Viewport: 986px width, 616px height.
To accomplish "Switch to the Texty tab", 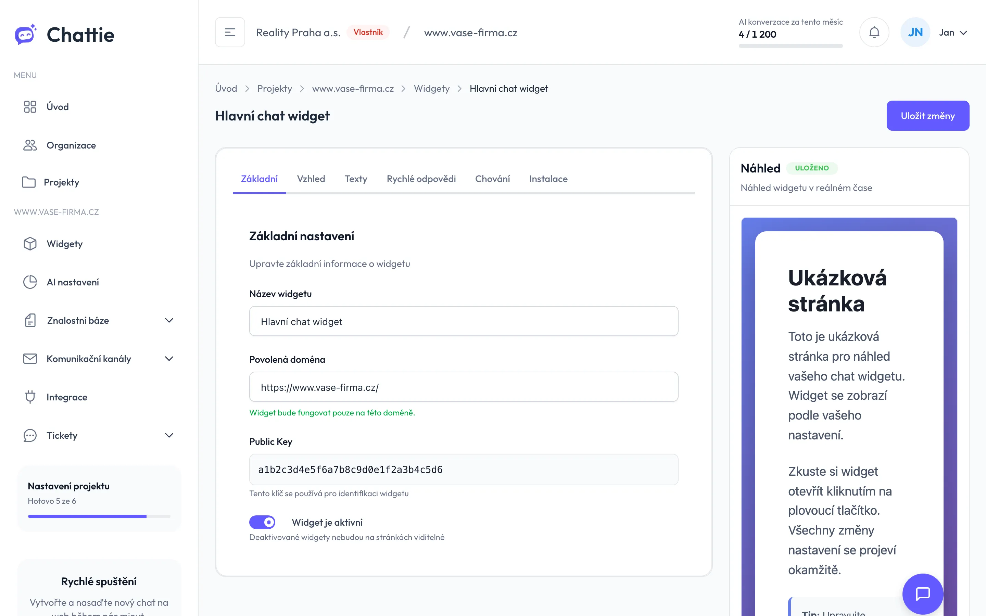I will click(356, 179).
